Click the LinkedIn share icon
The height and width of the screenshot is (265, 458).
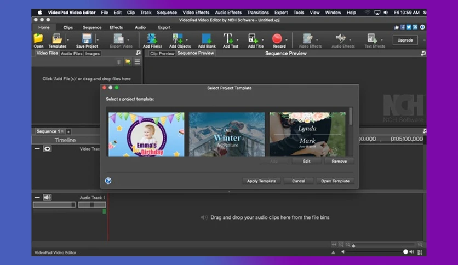[x=415, y=27]
